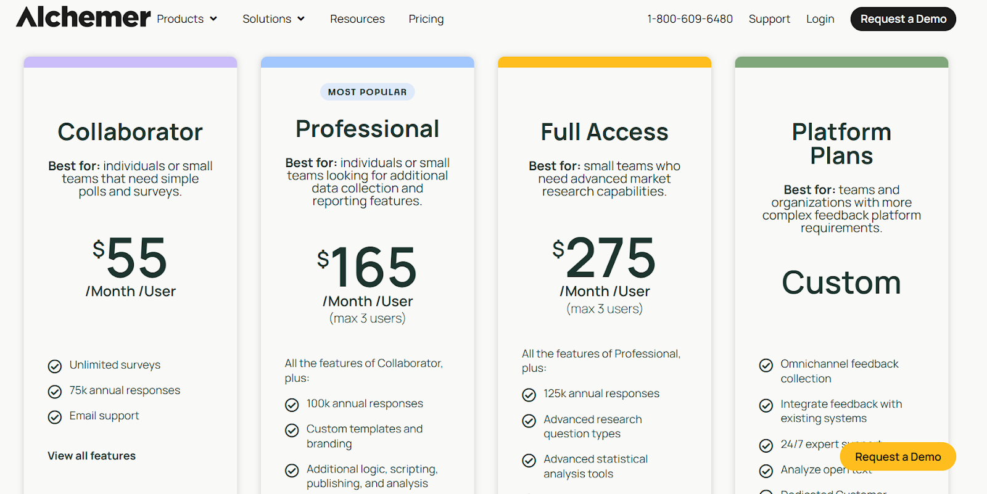Click the yellow floating Request a Demo button
Viewport: 987px width, 494px height.
point(898,457)
